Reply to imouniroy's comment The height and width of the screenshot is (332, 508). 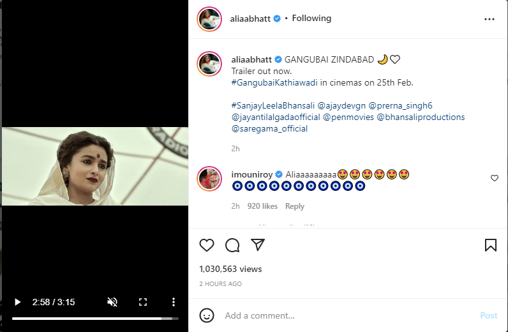294,206
